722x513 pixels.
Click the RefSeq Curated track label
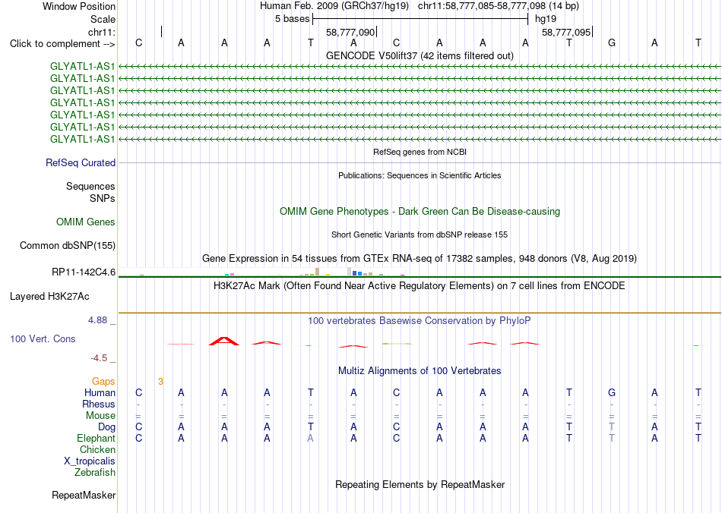pos(81,162)
